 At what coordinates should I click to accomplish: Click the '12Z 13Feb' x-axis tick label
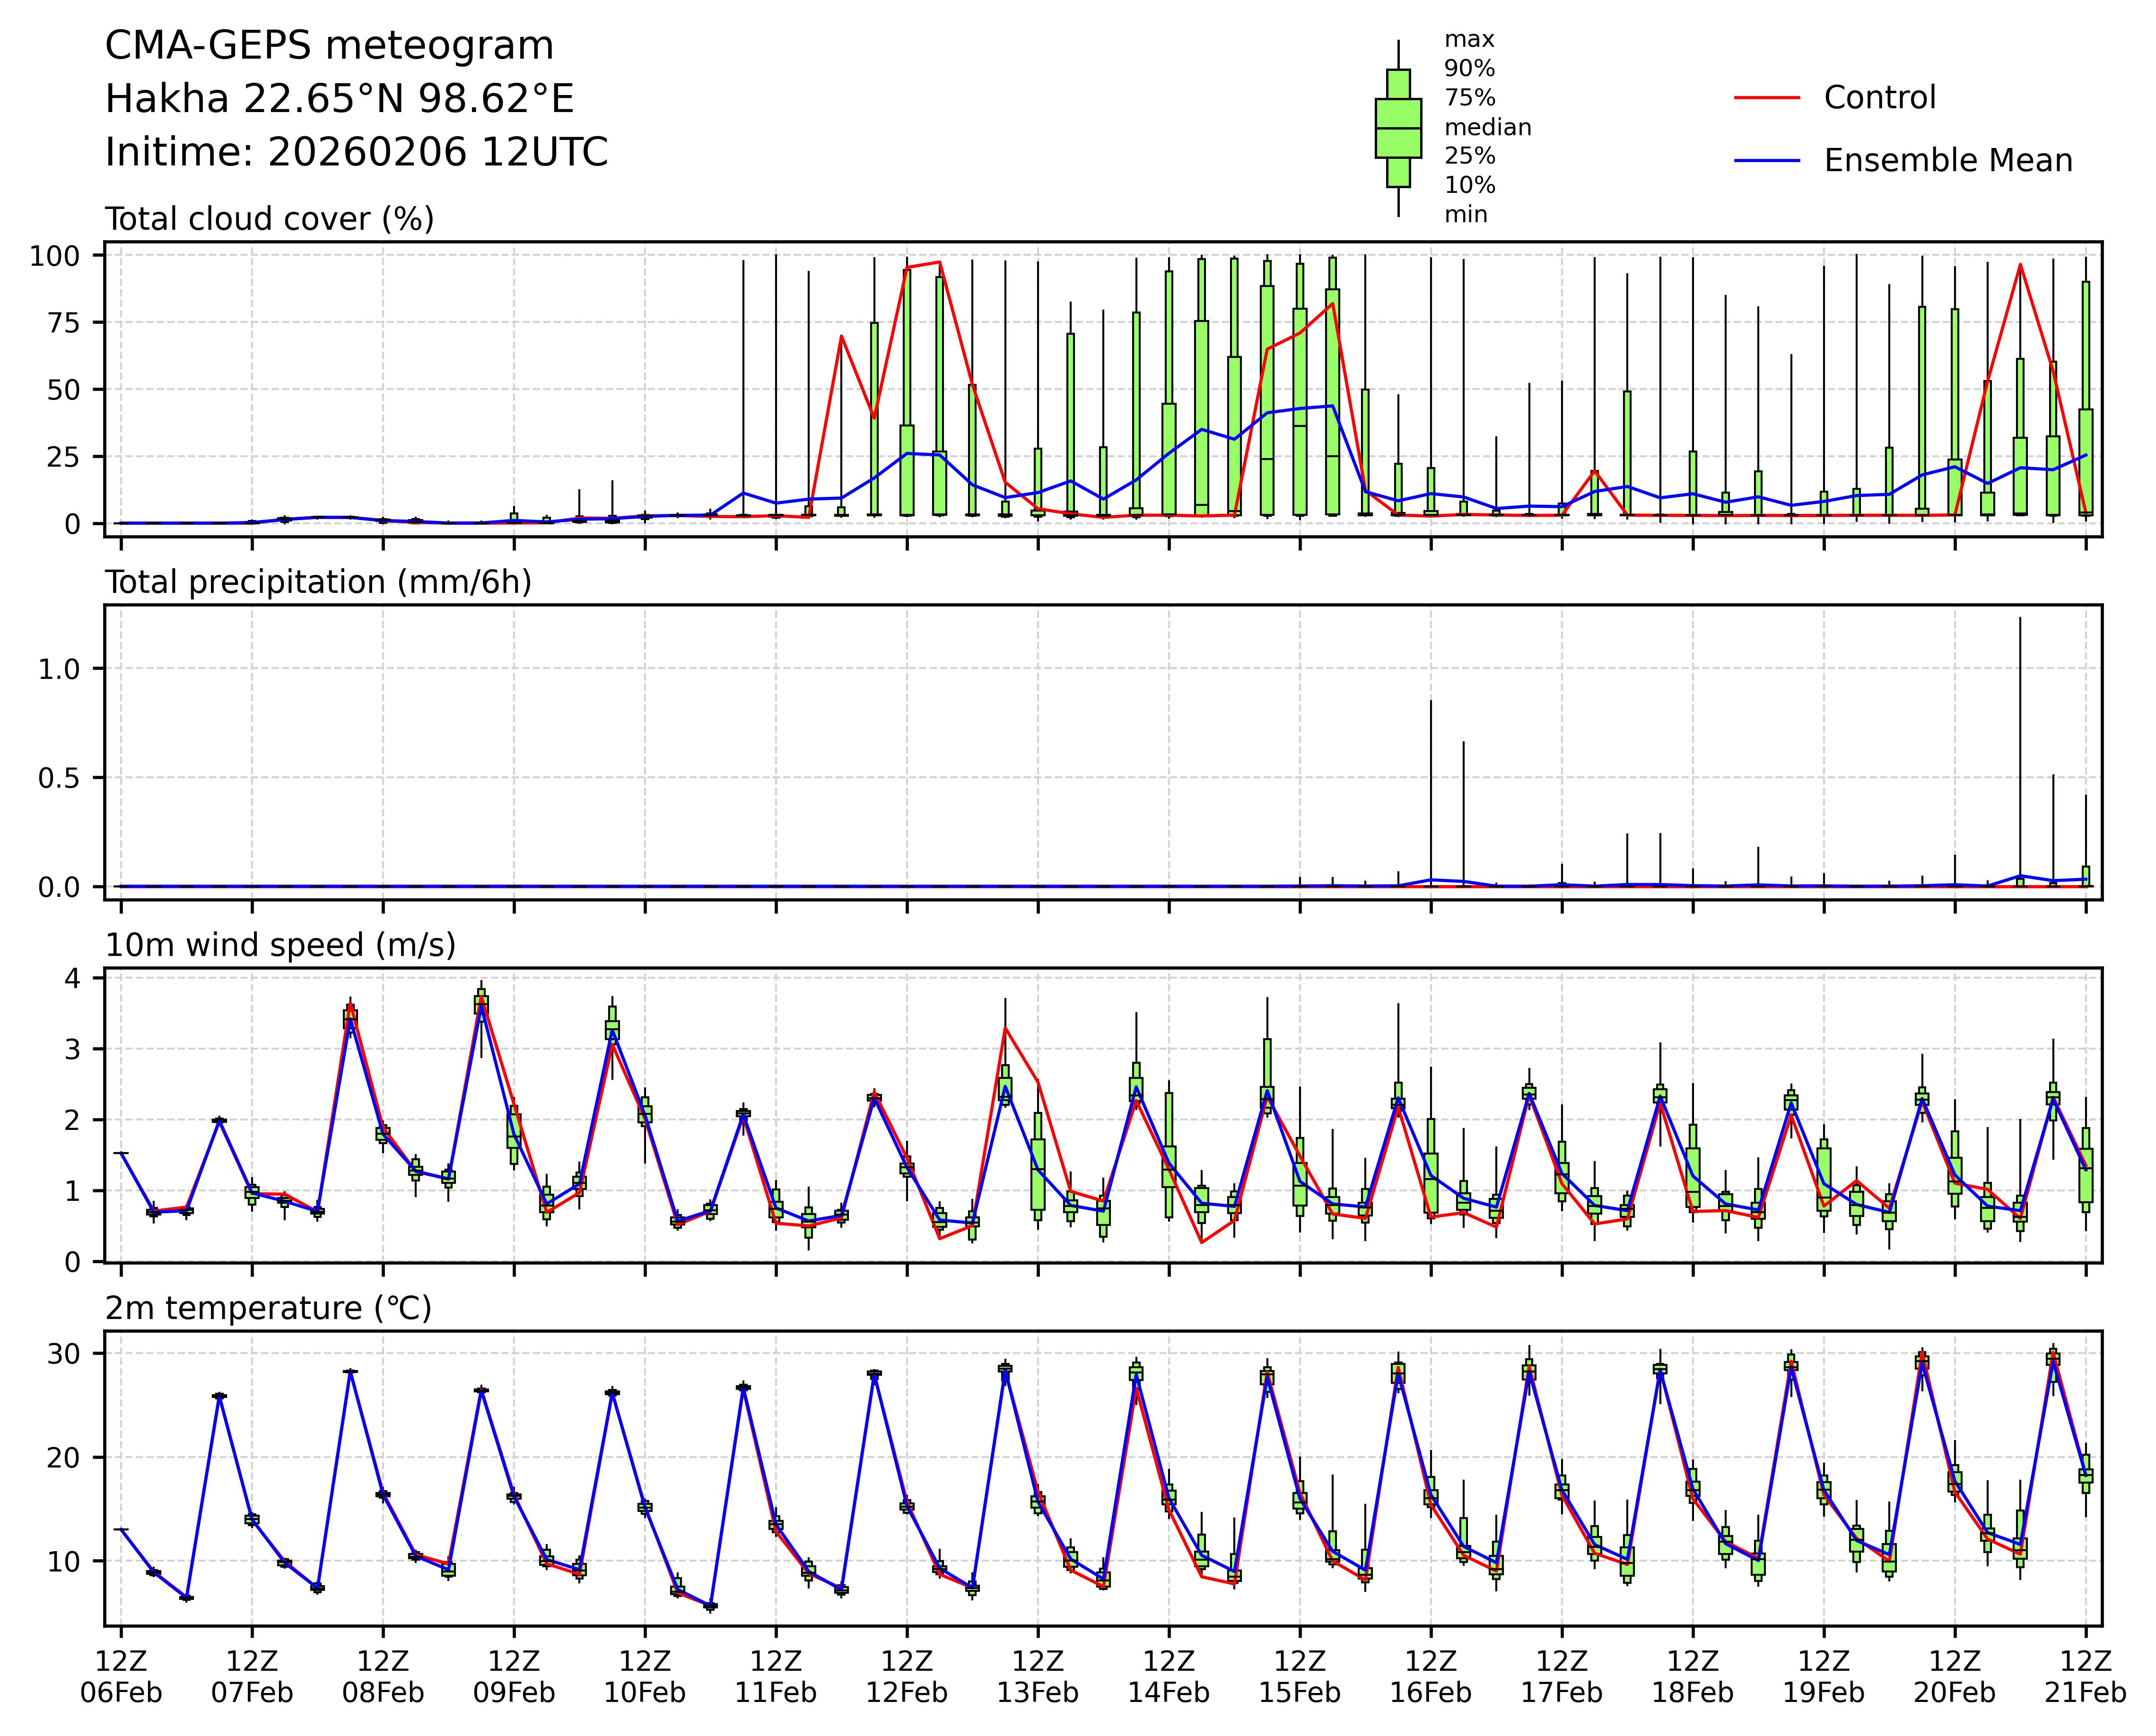click(1038, 1677)
